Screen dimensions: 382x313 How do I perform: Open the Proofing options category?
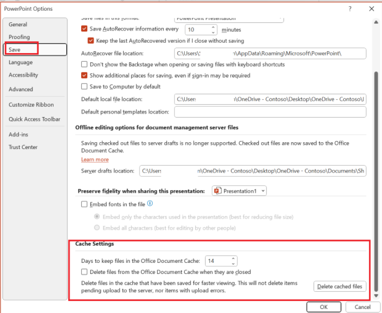point(19,37)
